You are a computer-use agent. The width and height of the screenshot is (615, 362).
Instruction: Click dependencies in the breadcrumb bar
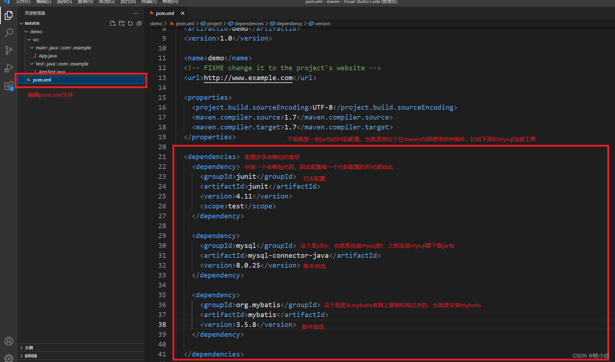click(249, 23)
